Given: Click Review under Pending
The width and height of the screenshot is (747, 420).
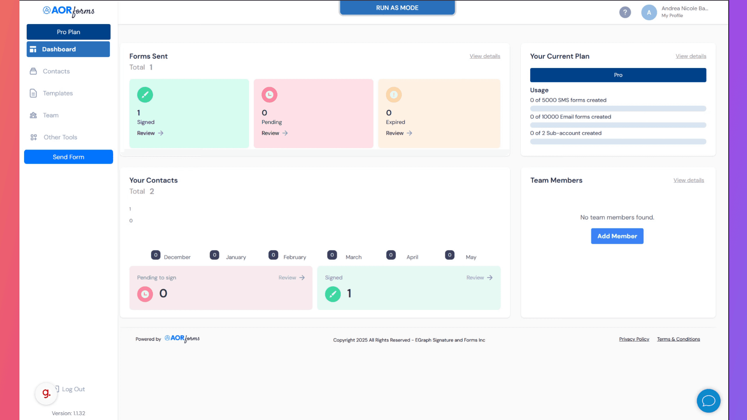Looking at the screenshot, I should pyautogui.click(x=270, y=133).
